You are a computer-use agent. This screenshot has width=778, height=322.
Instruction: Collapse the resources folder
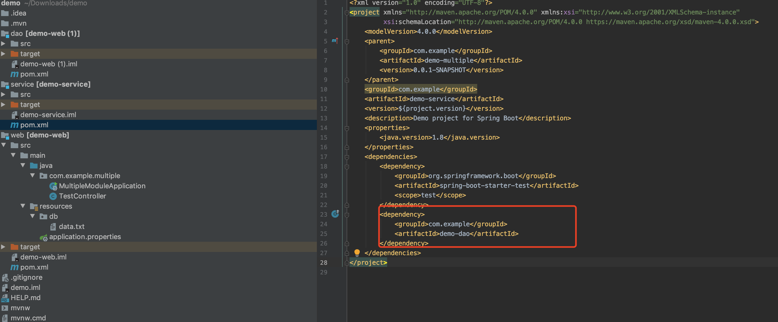click(23, 206)
